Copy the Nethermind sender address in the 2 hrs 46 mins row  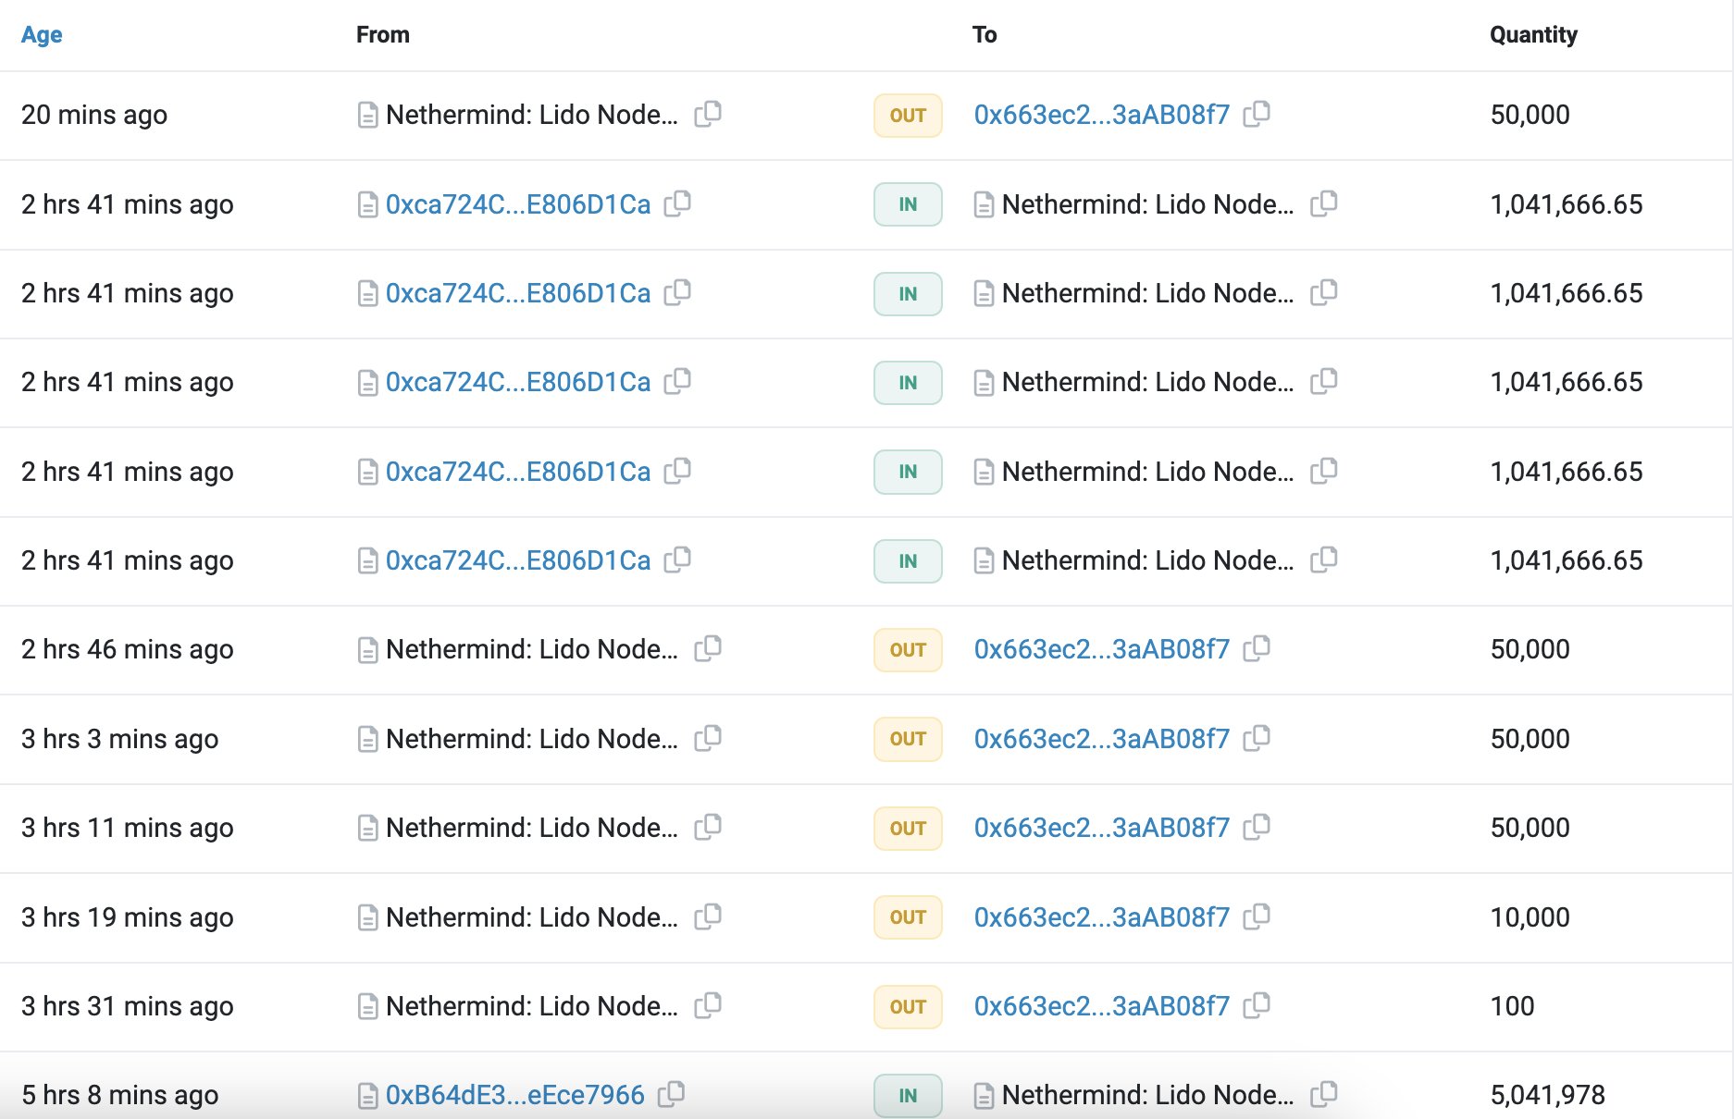[708, 648]
